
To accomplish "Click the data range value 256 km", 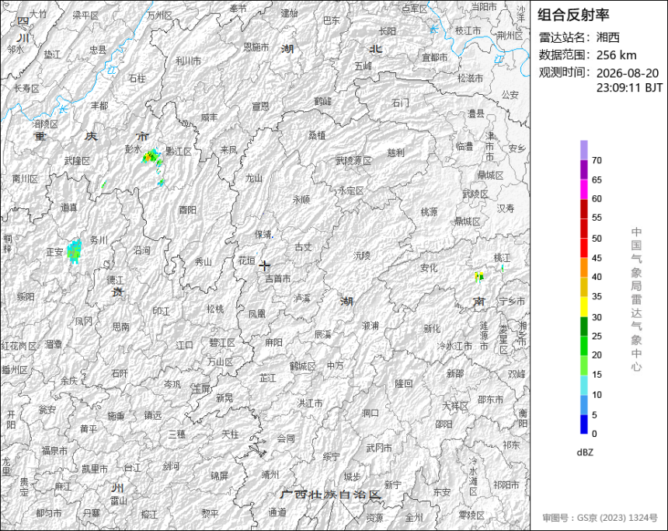I will pos(616,55).
